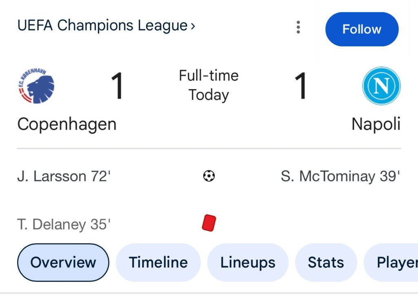
Task: Click Copenhagen's score of 1
Action: click(x=117, y=86)
